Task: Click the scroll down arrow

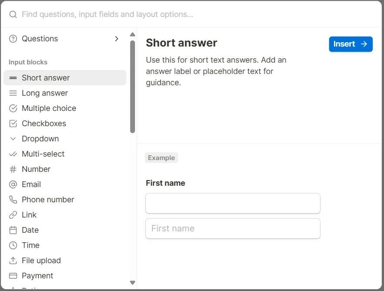Action: click(133, 283)
